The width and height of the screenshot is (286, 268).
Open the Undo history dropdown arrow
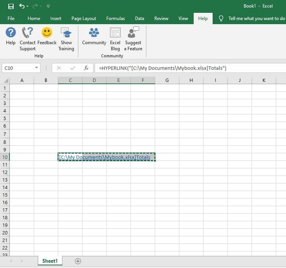[x=27, y=6]
